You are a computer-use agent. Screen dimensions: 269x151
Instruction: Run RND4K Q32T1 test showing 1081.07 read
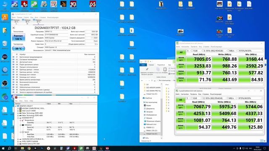(x=180, y=120)
